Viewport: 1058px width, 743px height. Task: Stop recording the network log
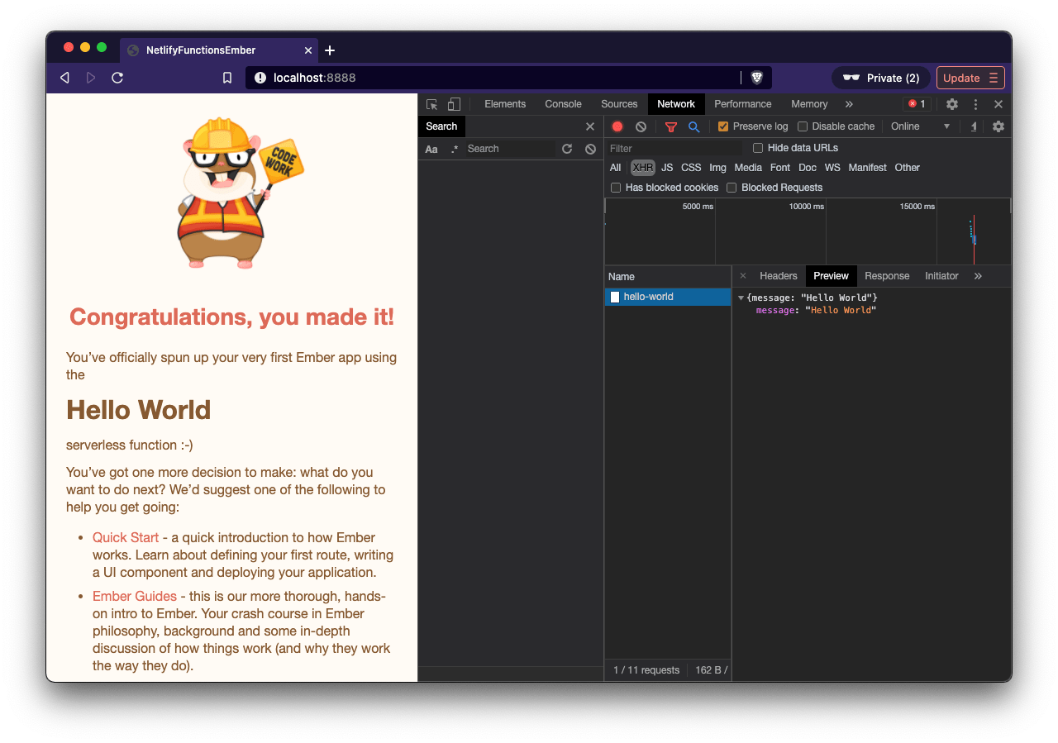click(617, 126)
